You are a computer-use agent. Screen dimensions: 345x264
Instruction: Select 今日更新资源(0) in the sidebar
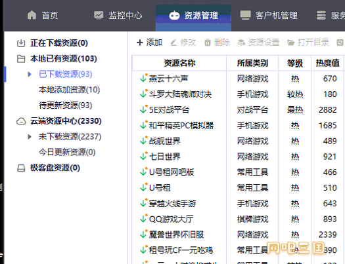(67, 153)
